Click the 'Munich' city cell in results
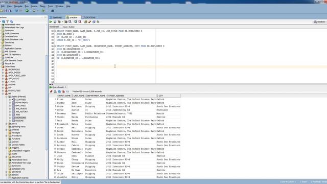This screenshot has width=327, height=184. [160, 113]
